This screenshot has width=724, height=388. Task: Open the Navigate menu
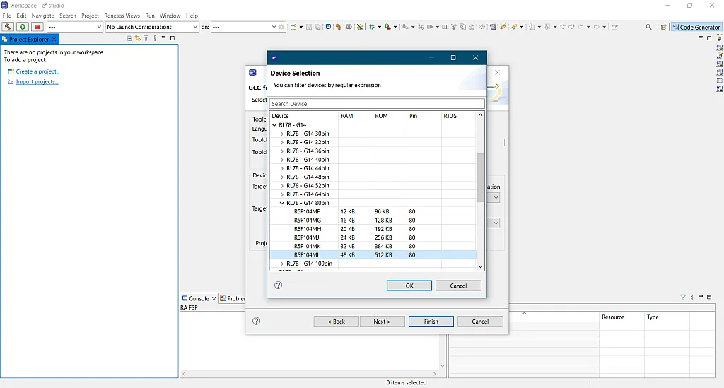tap(43, 16)
